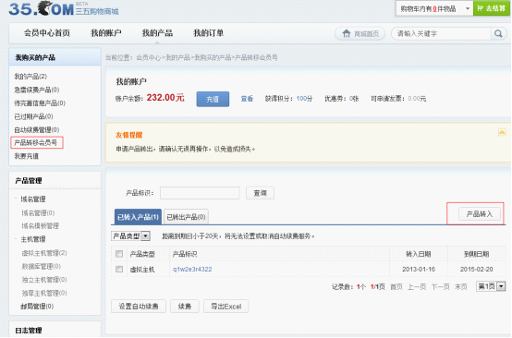Image resolution: width=512 pixels, height=338 pixels.
Task: Select 我要充值 in sidebar
Action: coord(27,156)
